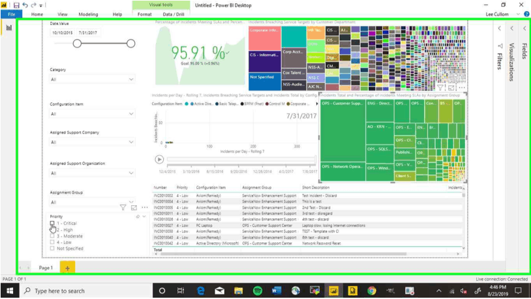This screenshot has width=531, height=299.
Task: Clear selections eraser in the Priority slicer
Action: pos(138,216)
